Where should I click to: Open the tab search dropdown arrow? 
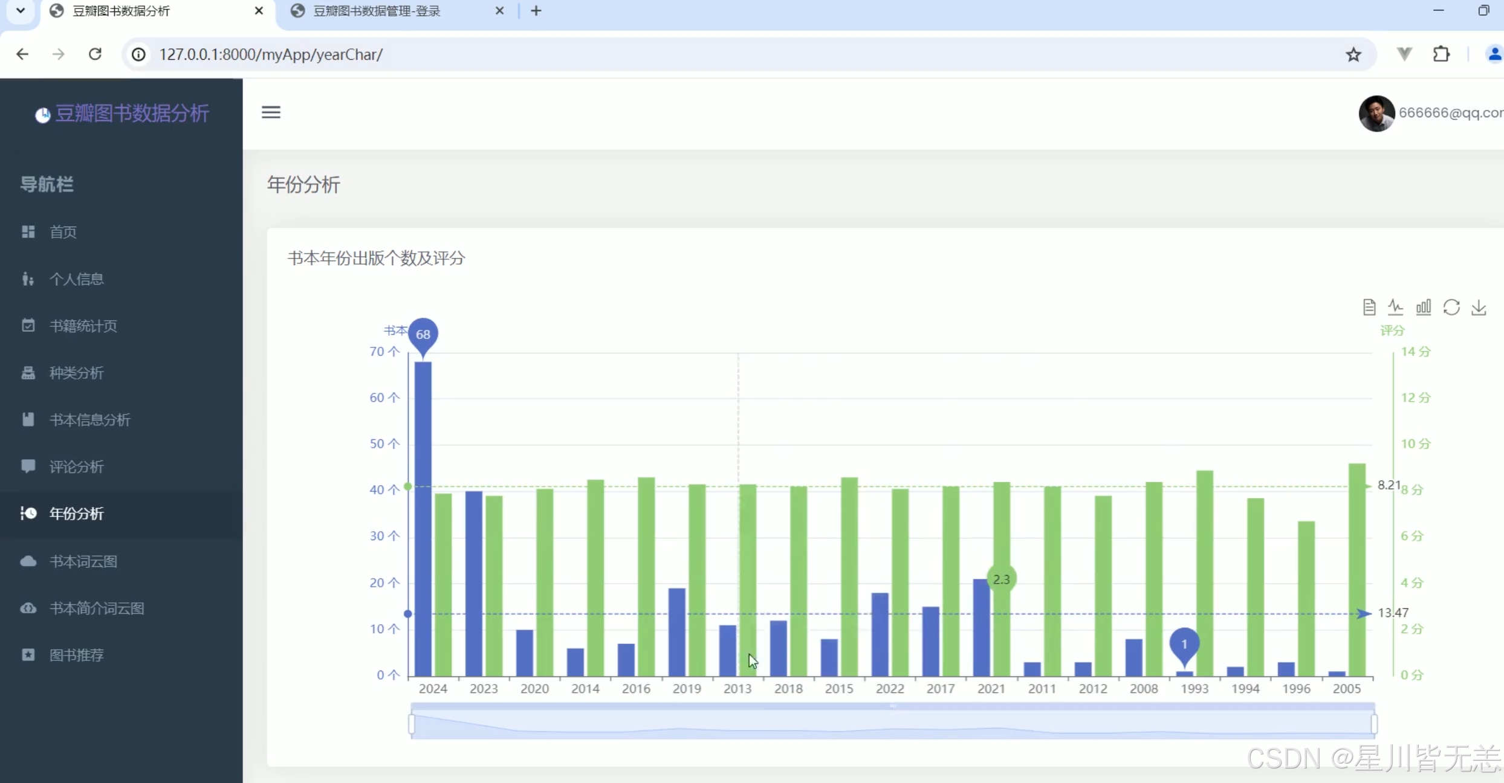[x=21, y=11]
